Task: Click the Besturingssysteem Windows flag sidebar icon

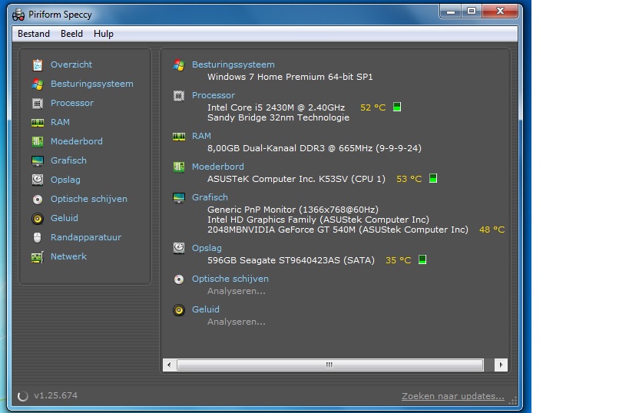Action: [x=38, y=84]
